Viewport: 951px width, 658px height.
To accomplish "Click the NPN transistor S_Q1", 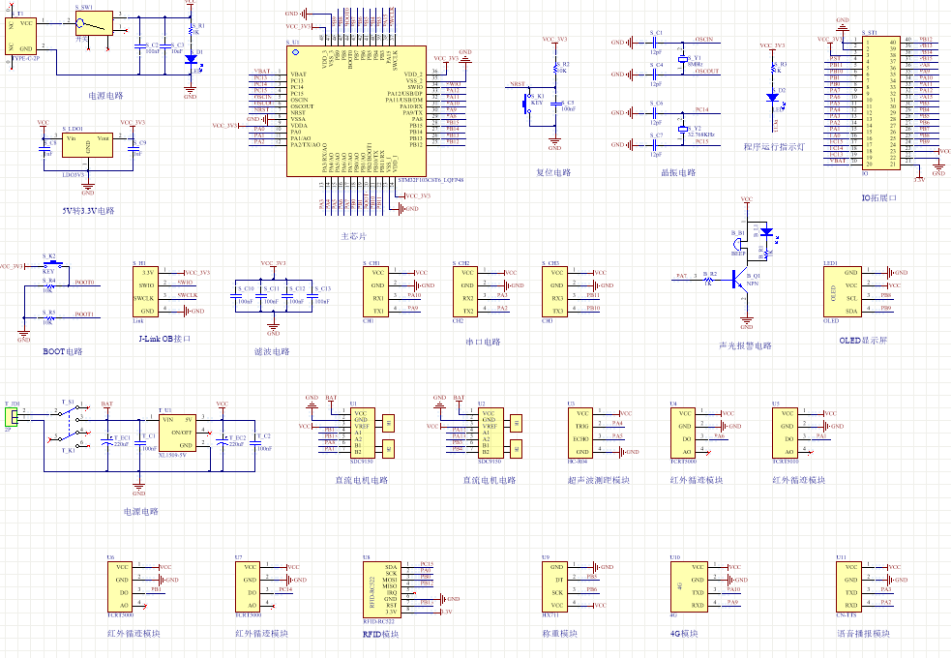I will [x=739, y=280].
